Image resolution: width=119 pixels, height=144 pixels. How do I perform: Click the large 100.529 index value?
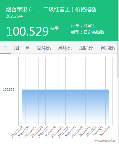(28, 31)
